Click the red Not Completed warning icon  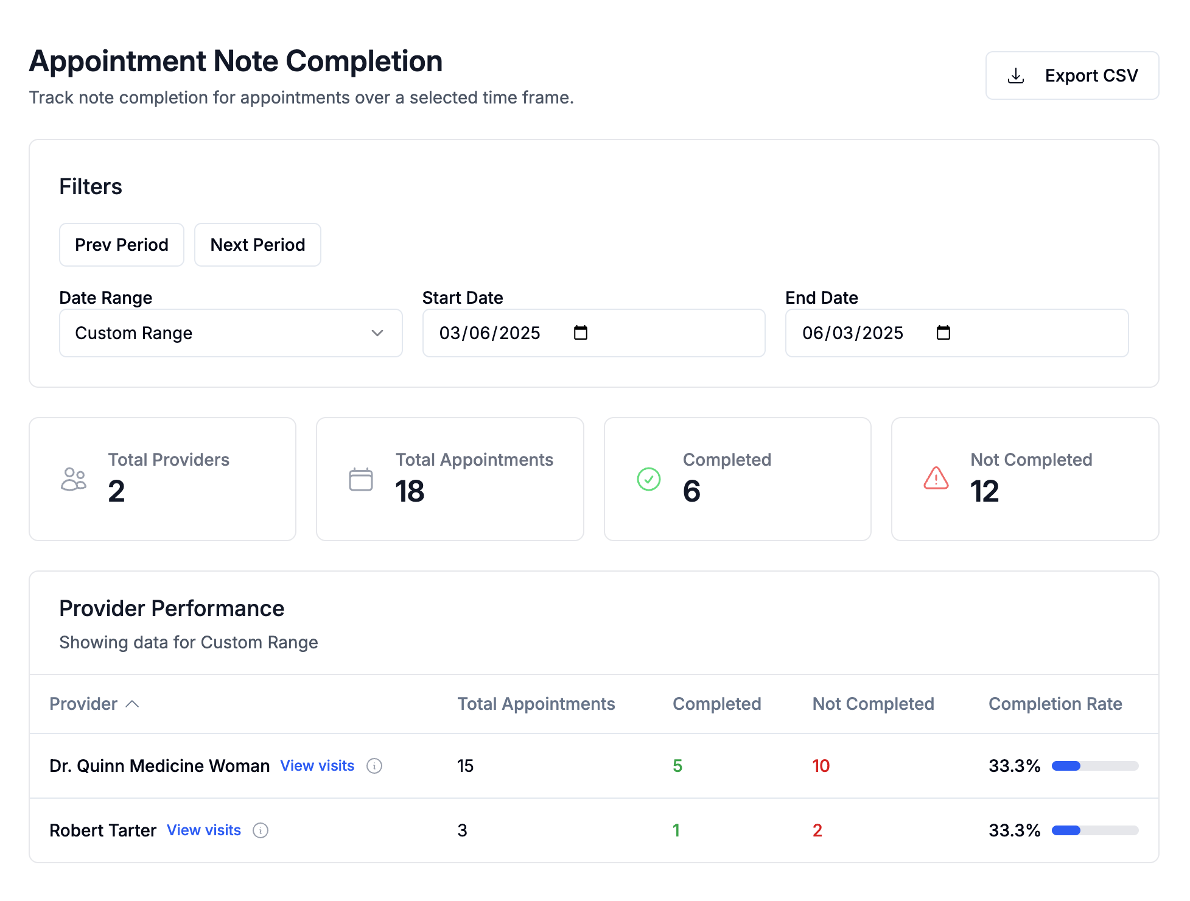pos(936,479)
